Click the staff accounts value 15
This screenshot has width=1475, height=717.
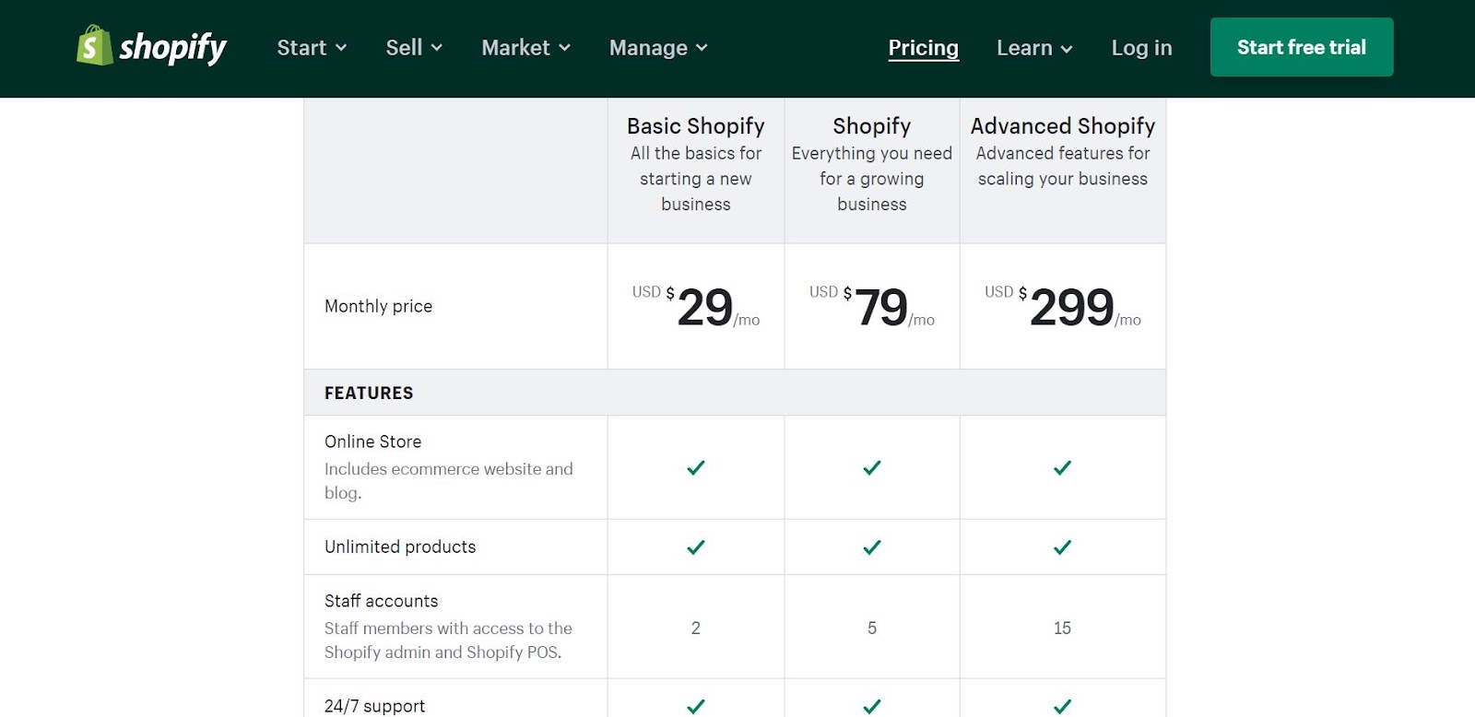(x=1063, y=628)
